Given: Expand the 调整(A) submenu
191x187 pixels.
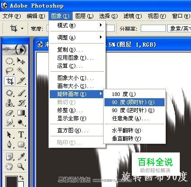Looking at the screenshot, I should point(77,37).
